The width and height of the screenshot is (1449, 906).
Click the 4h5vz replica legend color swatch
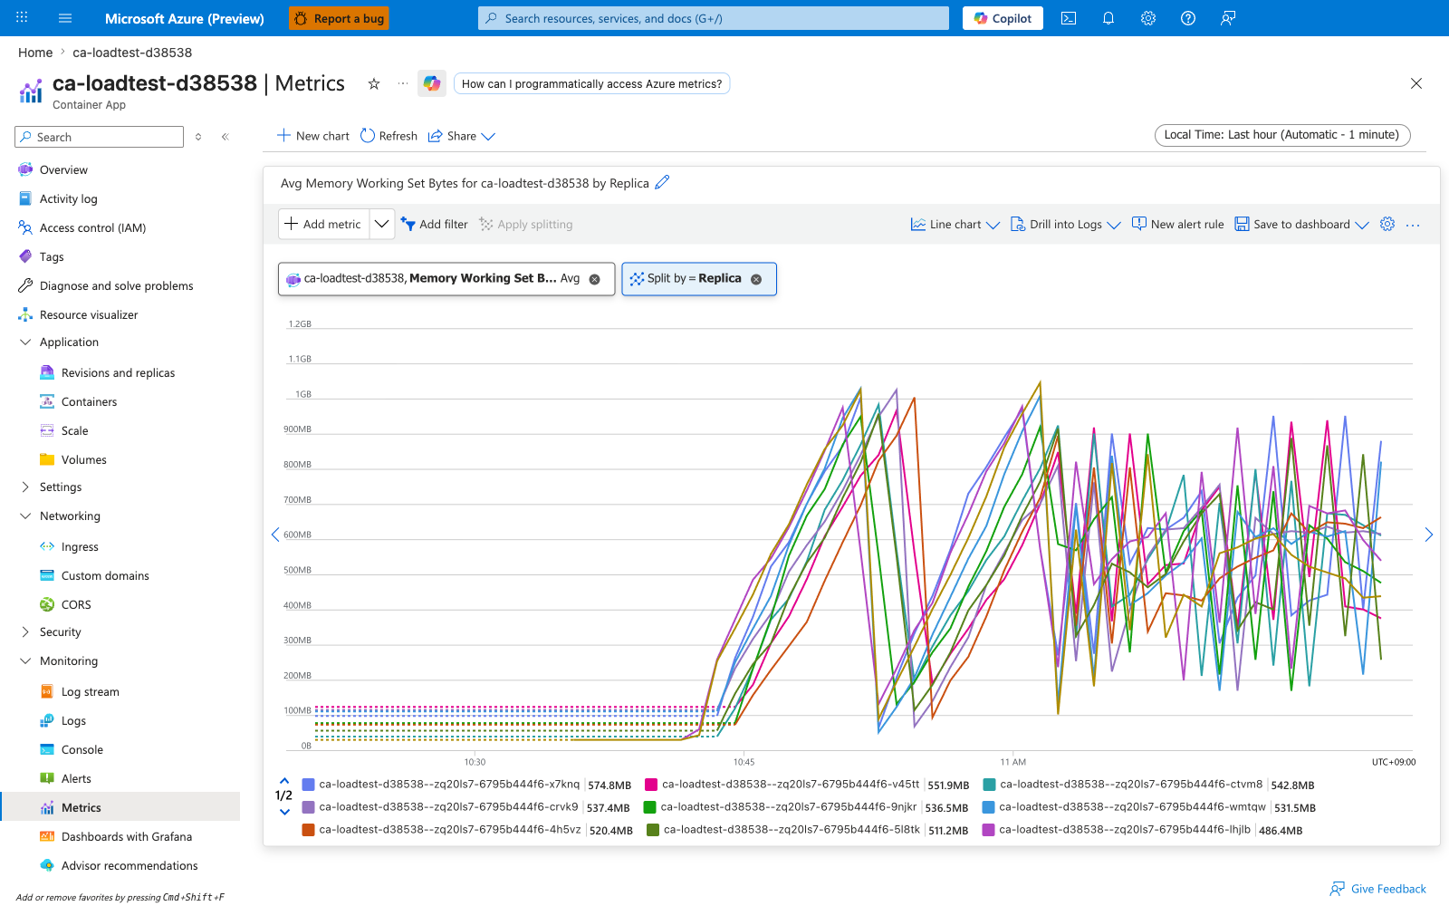308,830
